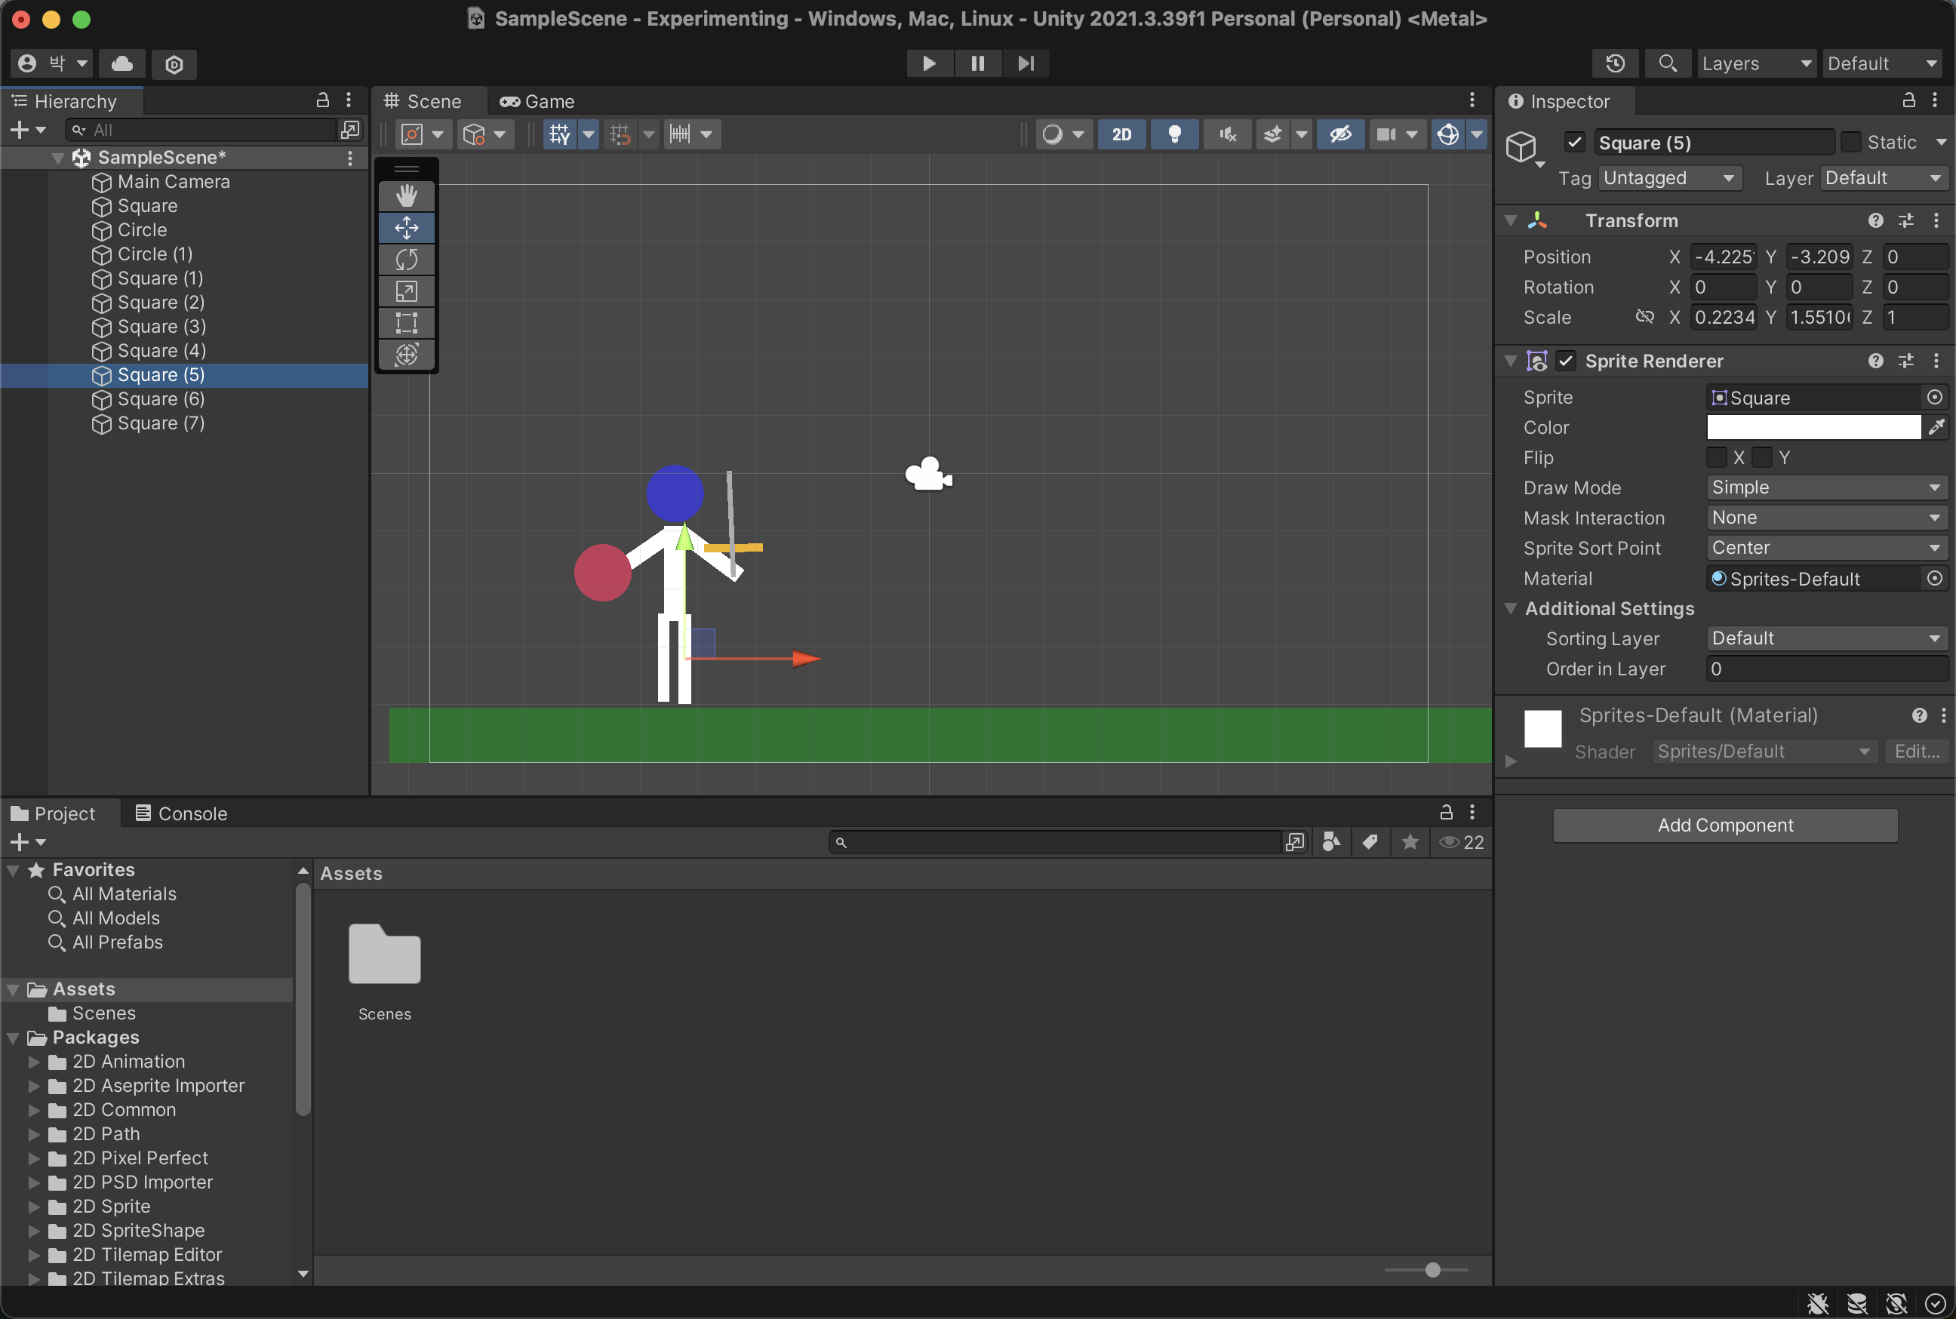The width and height of the screenshot is (1956, 1319).
Task: Enable the Static checkbox for Square (5)
Action: click(x=1851, y=142)
